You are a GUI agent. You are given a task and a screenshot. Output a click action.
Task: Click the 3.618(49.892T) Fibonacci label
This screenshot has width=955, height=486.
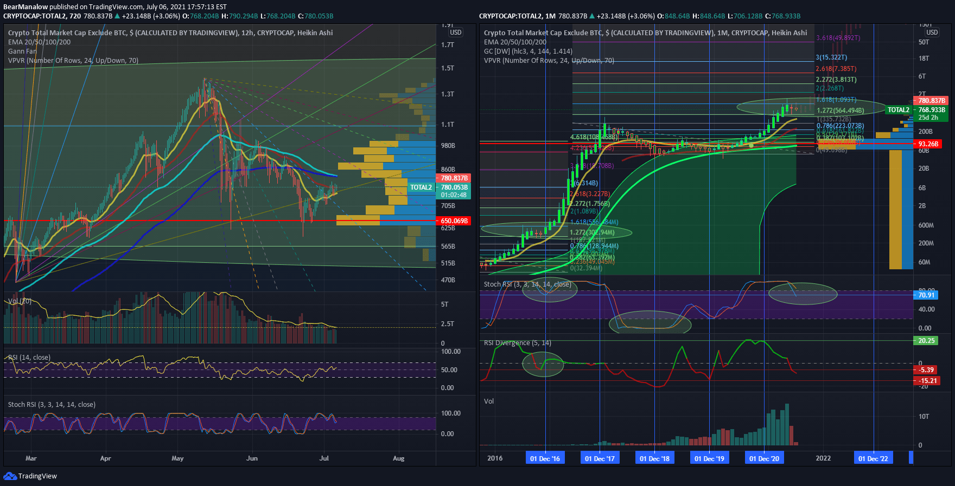click(838, 38)
